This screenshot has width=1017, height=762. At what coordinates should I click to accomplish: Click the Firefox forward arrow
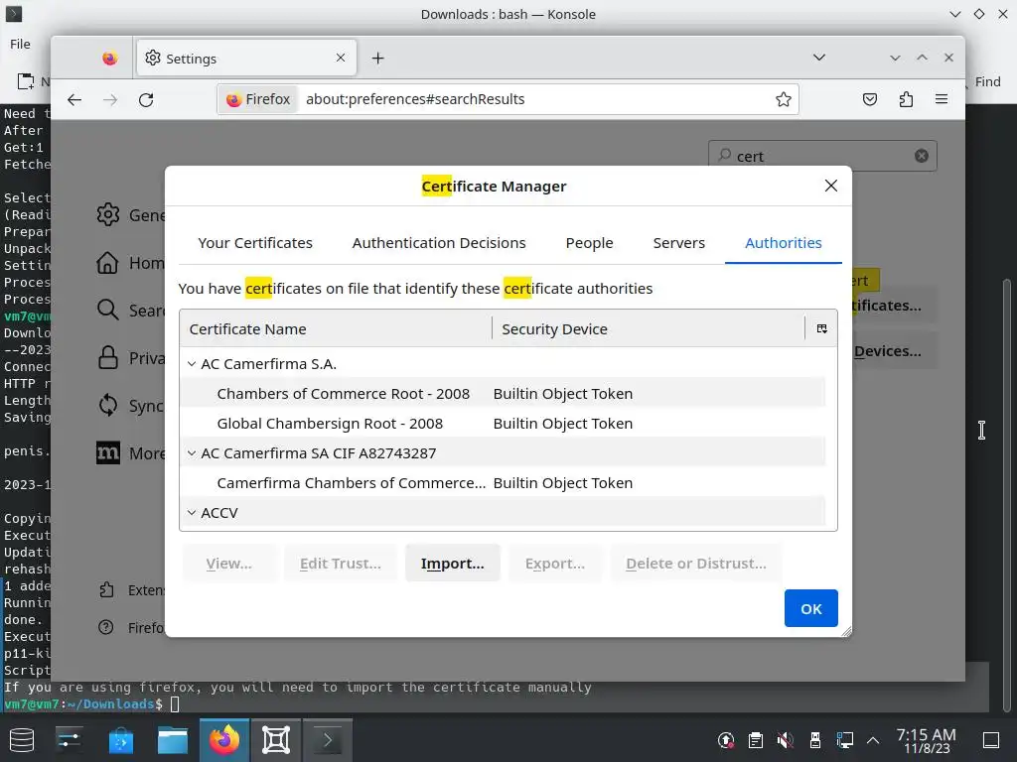(110, 100)
